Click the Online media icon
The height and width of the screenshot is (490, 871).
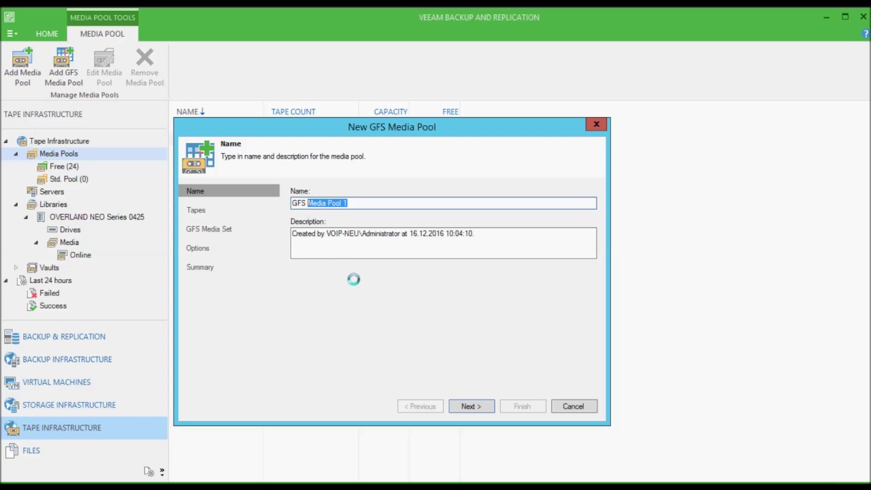pos(63,255)
